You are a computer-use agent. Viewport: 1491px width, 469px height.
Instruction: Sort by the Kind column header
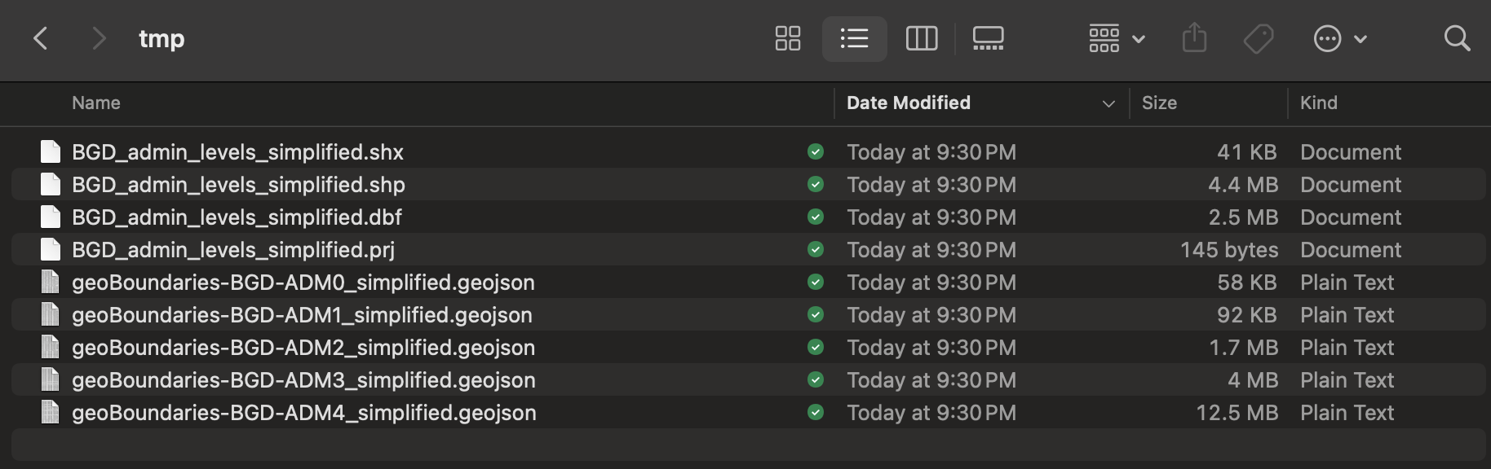click(x=1318, y=103)
